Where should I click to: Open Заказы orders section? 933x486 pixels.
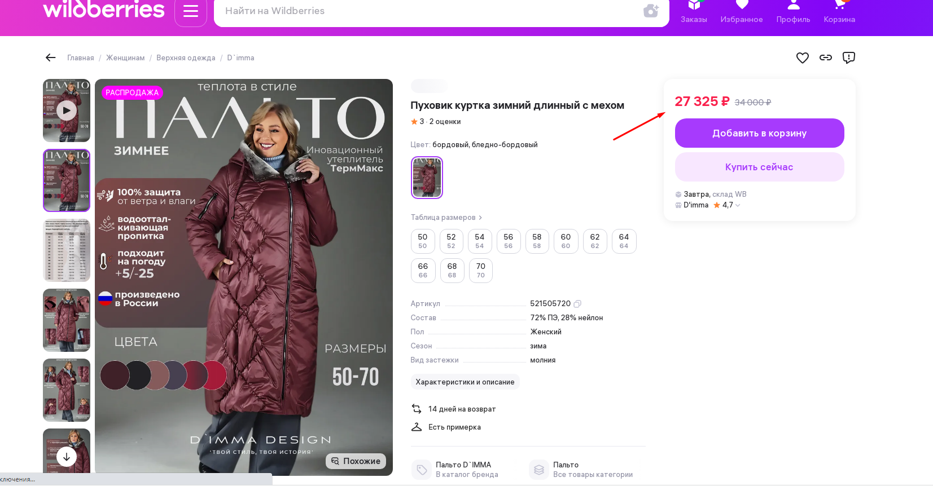pyautogui.click(x=694, y=12)
